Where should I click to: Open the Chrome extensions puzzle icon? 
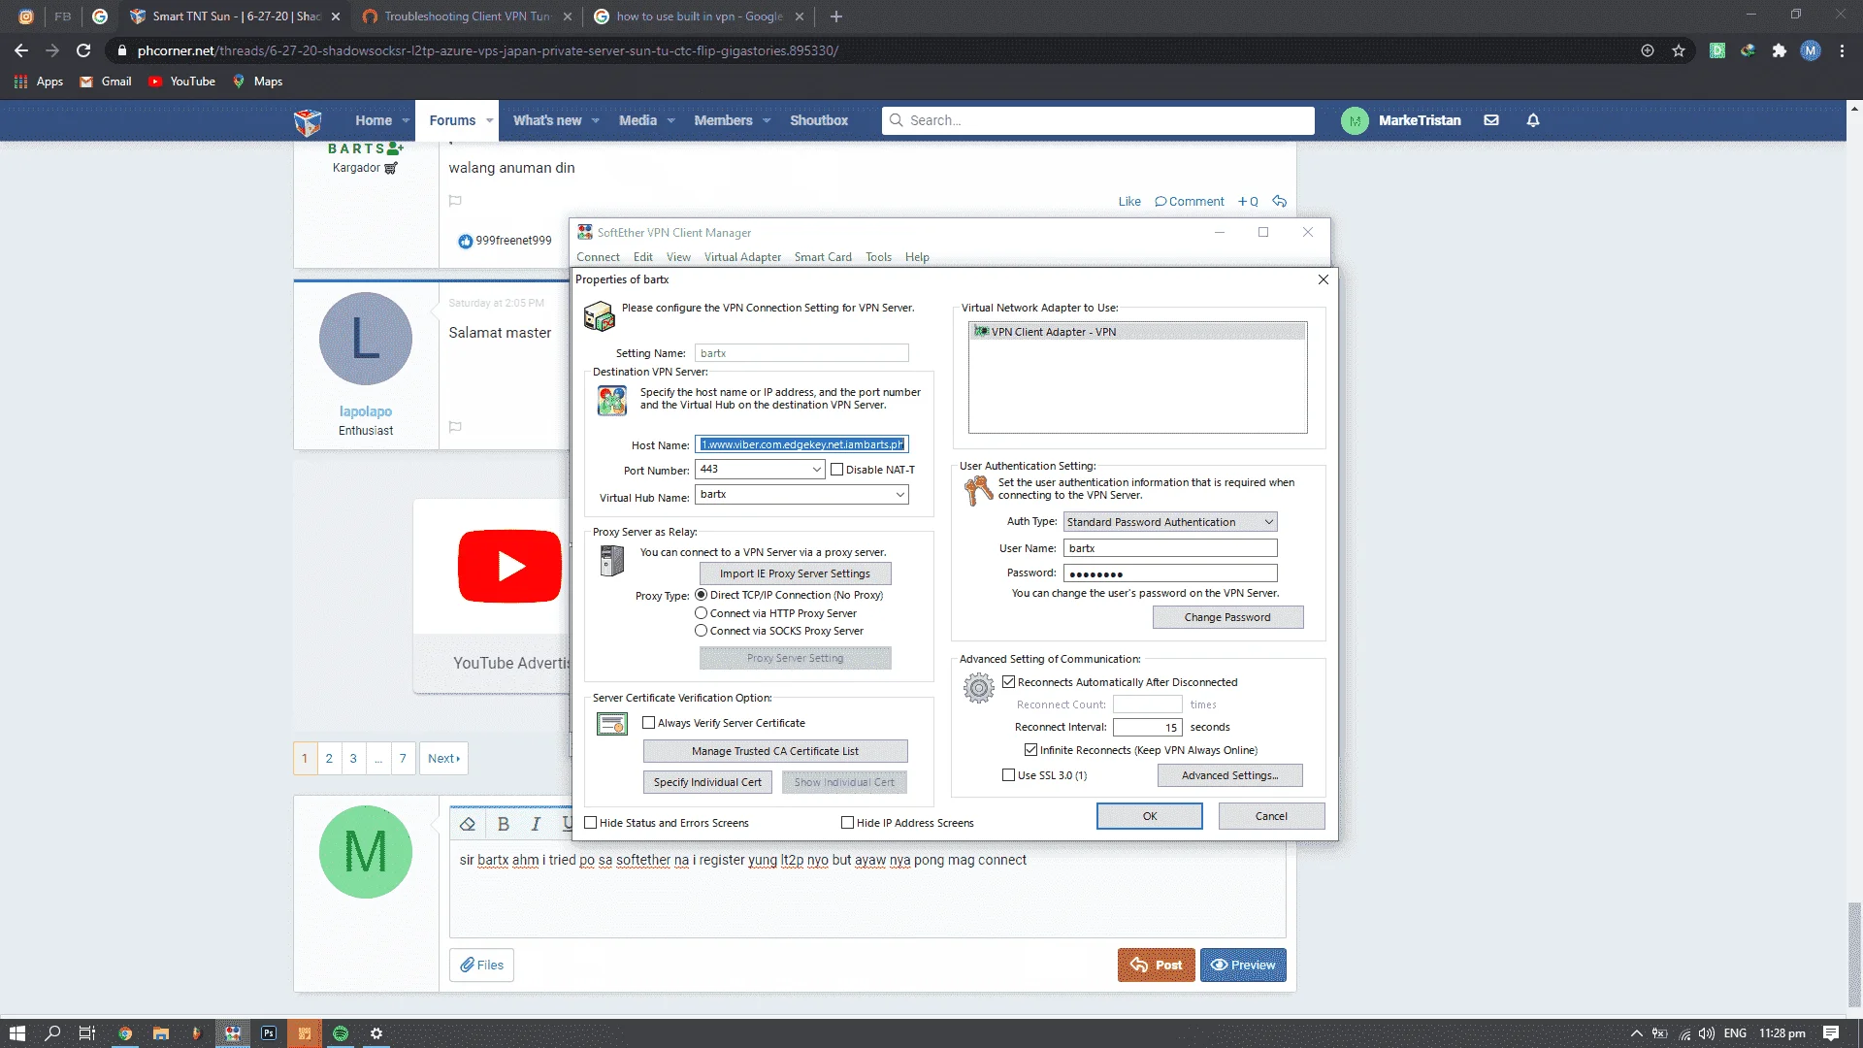1779,50
